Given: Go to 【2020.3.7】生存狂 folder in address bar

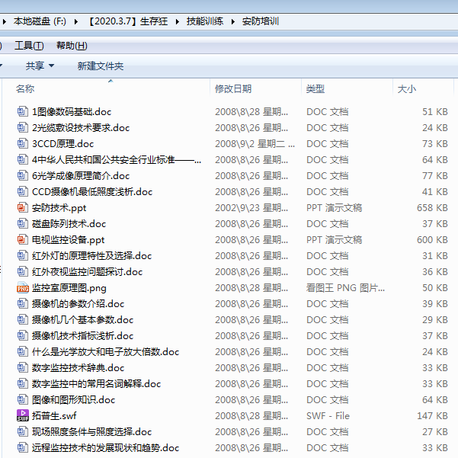Looking at the screenshot, I should [127, 21].
